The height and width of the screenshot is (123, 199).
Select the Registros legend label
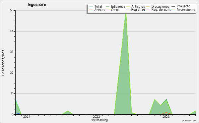point(138,10)
